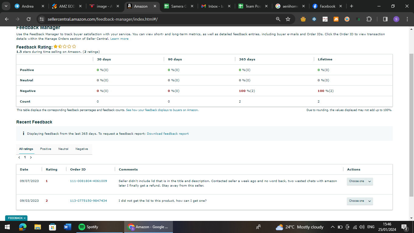
Task: Bookmark this page with the star icon
Action: 288,19
